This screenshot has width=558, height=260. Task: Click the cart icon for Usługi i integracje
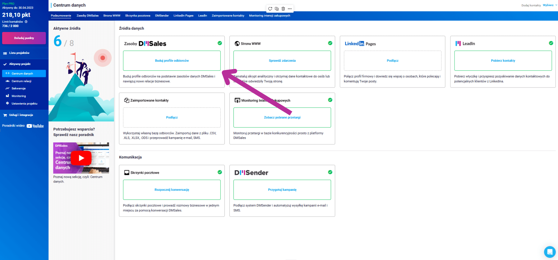point(5,115)
